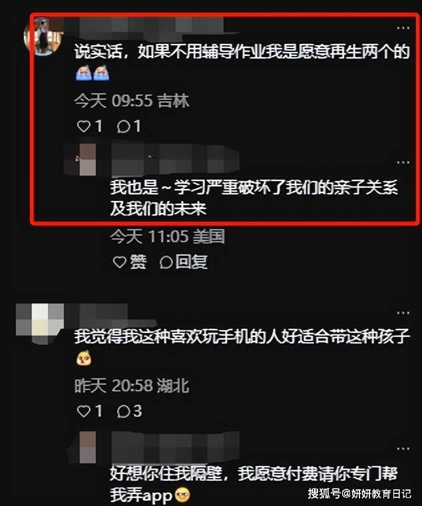Like the Hubei comment about phones

point(89,411)
